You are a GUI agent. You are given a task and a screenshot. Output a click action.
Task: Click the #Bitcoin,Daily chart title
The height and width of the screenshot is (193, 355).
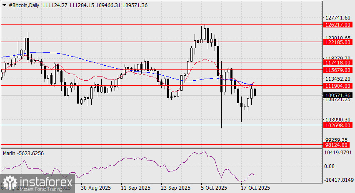click(x=24, y=5)
